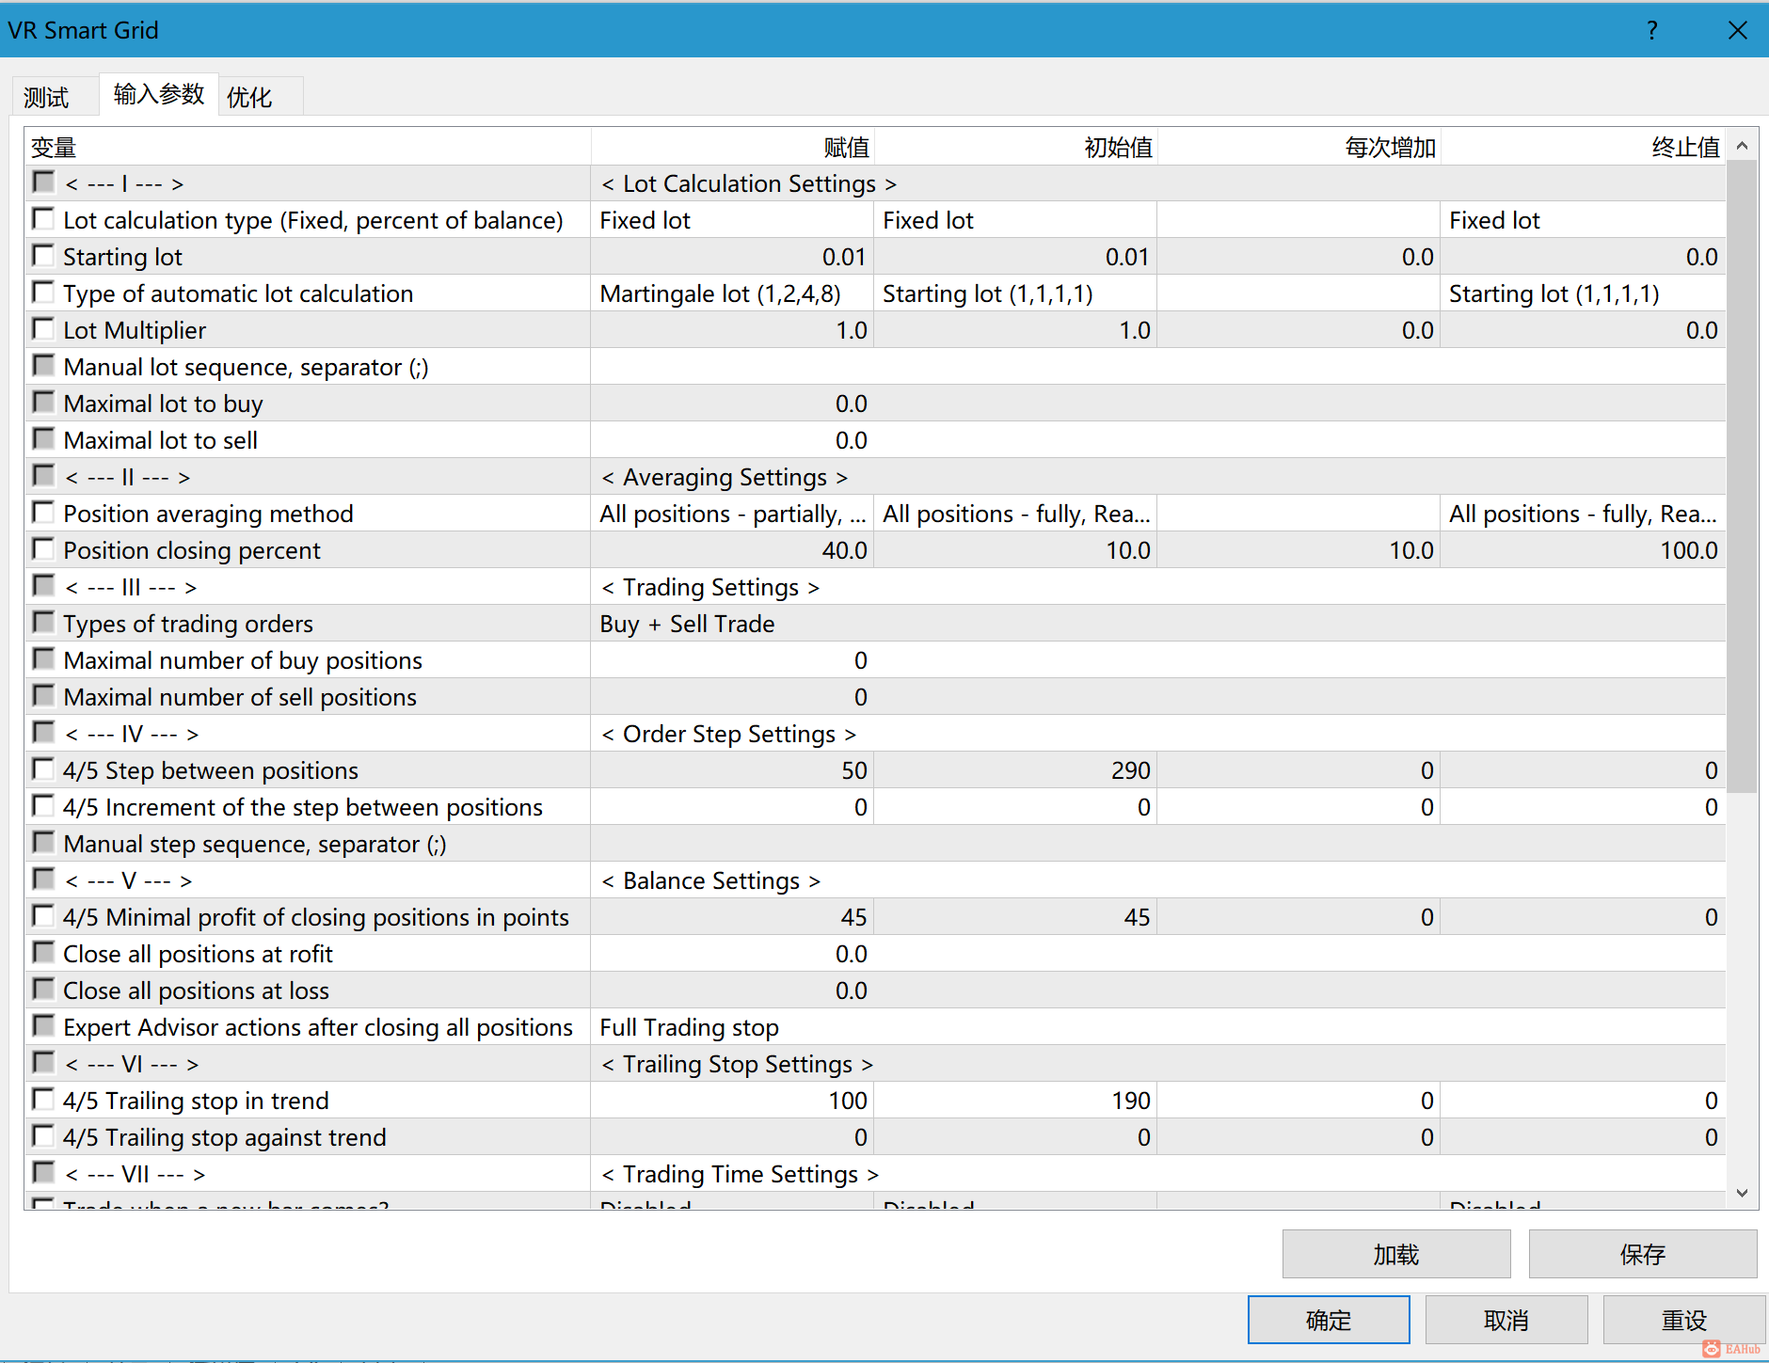Screen dimensions: 1769x1363
Task: Edit Step between positions initial value 290
Action: pos(1015,770)
